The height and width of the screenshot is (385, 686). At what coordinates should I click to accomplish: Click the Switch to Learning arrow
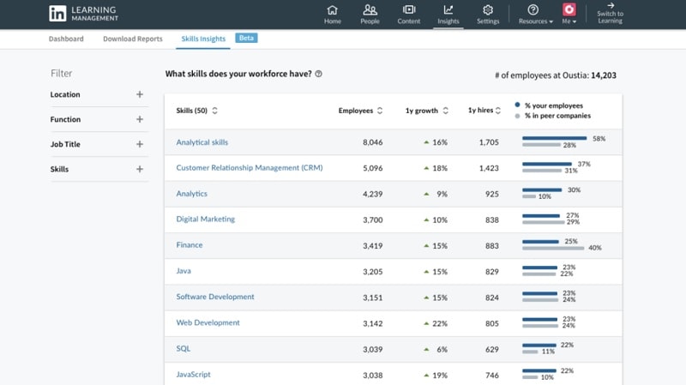point(611,6)
